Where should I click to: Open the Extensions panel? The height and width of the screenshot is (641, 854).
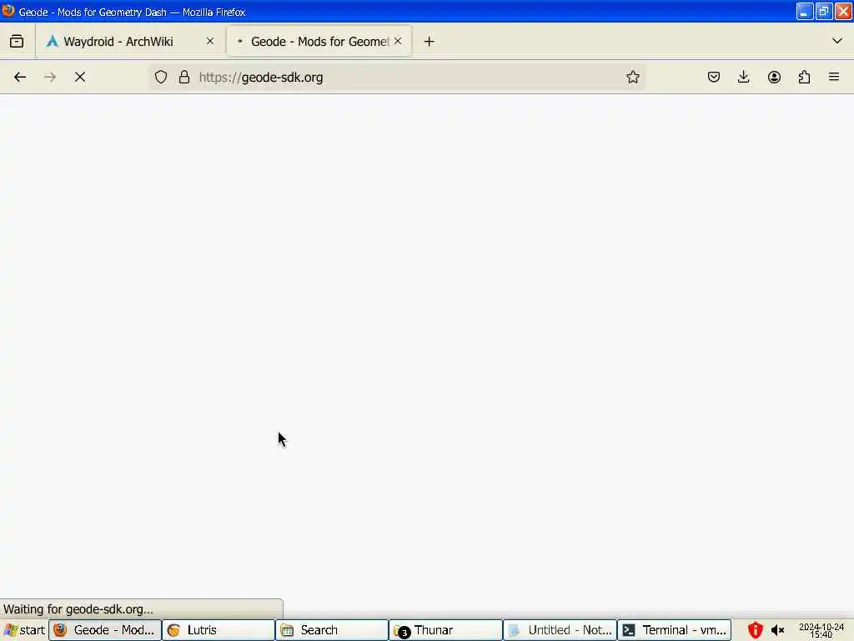tap(804, 78)
